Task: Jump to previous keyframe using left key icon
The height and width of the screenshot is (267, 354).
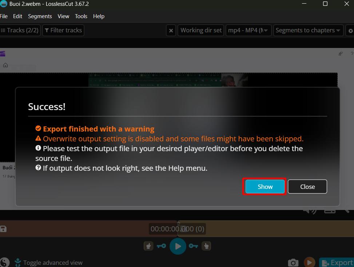Action: [x=161, y=246]
